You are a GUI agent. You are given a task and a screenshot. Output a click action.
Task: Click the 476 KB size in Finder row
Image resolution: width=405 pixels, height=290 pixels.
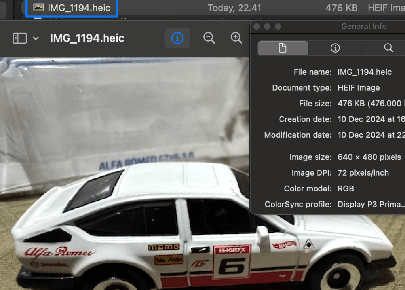coord(341,8)
